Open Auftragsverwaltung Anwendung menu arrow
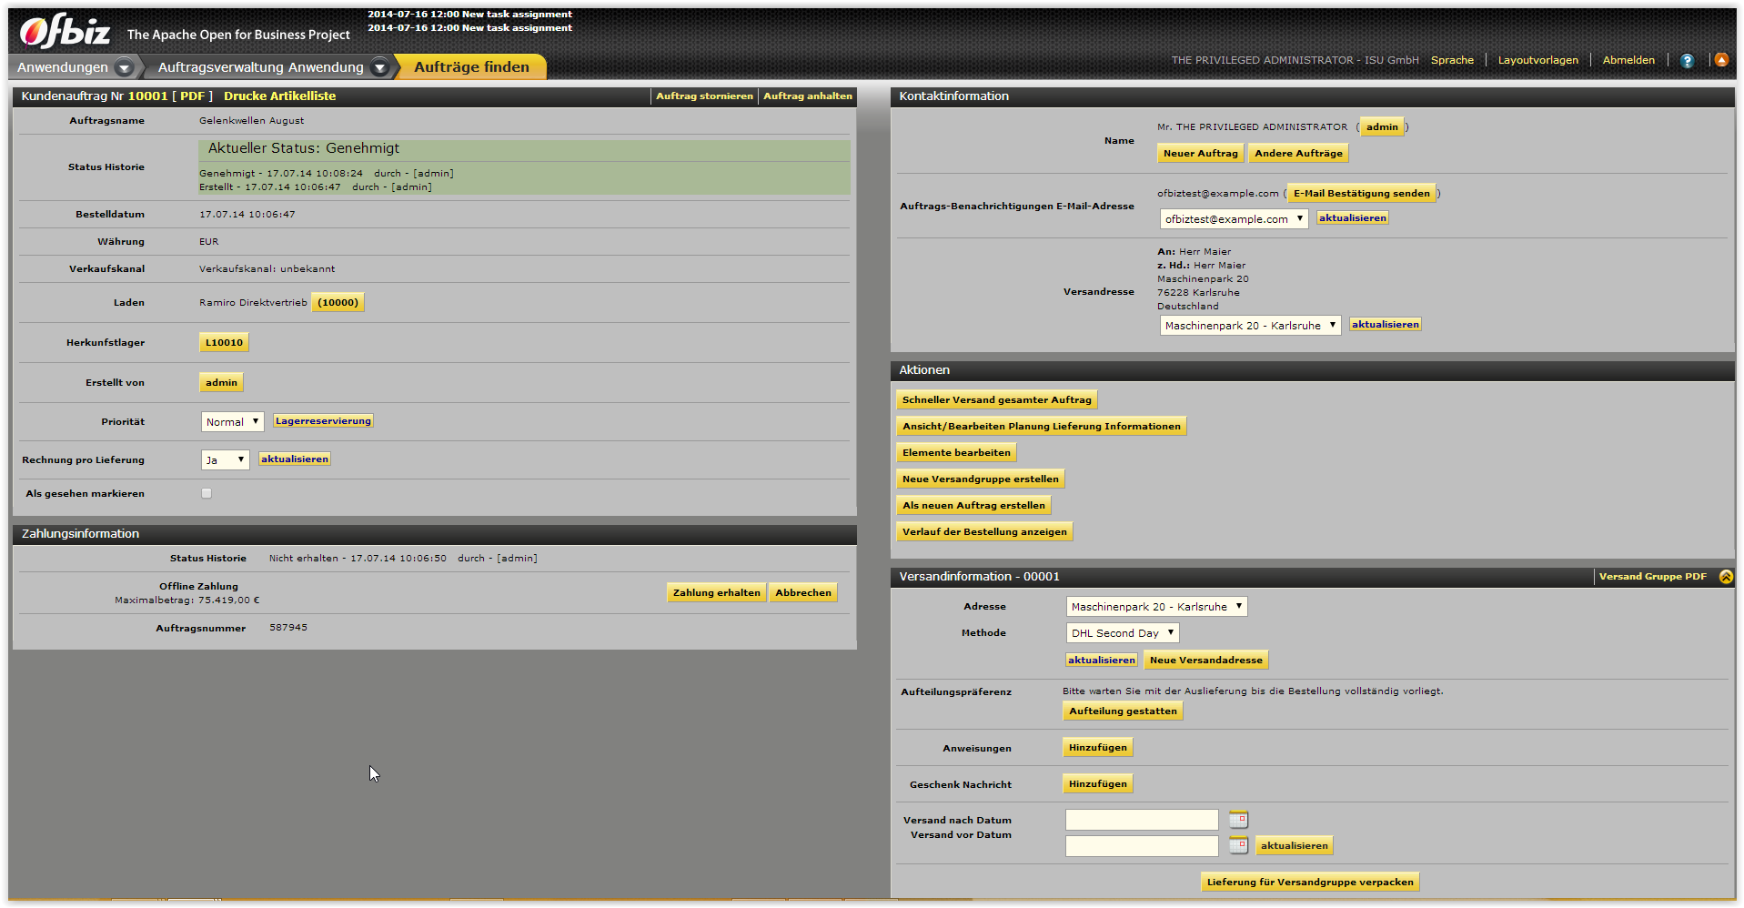This screenshot has width=1744, height=908. (380, 67)
